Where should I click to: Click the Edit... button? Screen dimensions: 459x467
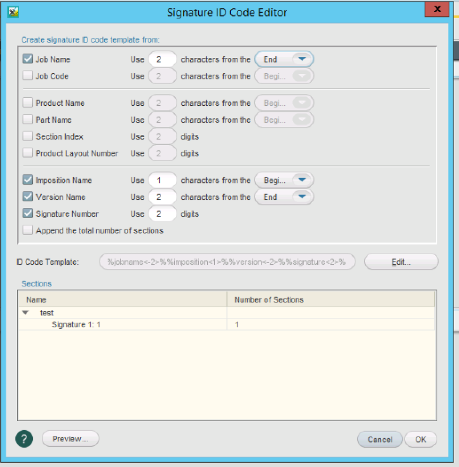click(401, 262)
